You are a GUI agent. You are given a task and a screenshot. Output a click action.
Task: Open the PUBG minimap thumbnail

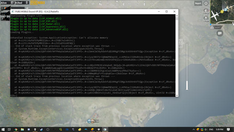point(222,12)
